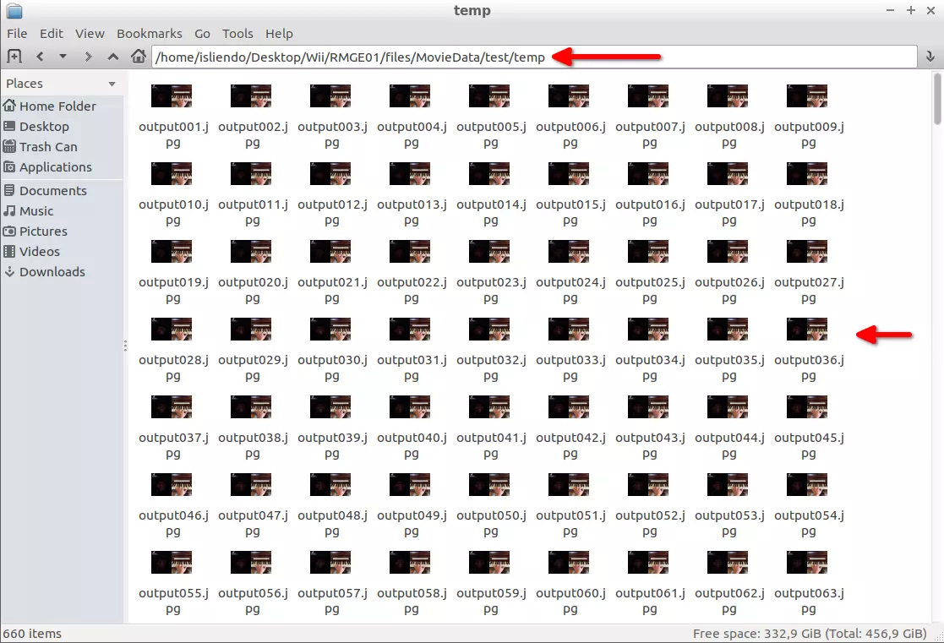Click the output030.jpg file name label
944x643 pixels.
tap(332, 368)
